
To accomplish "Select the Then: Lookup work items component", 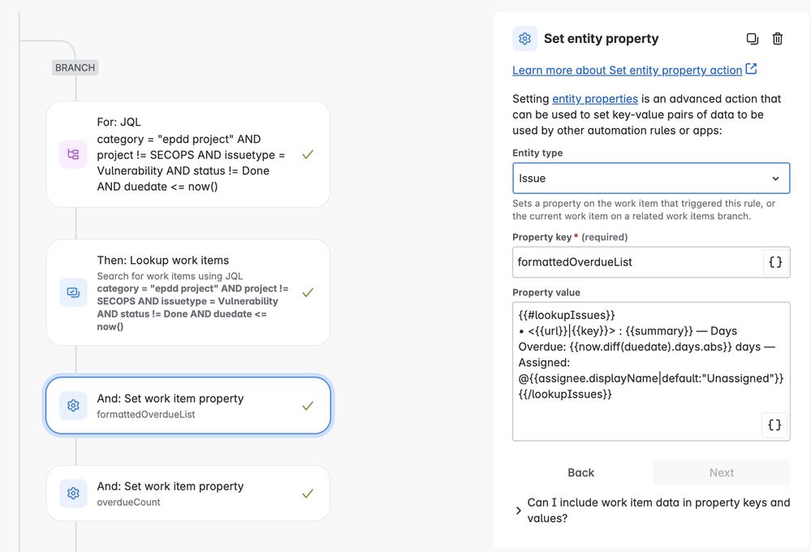I will [188, 292].
